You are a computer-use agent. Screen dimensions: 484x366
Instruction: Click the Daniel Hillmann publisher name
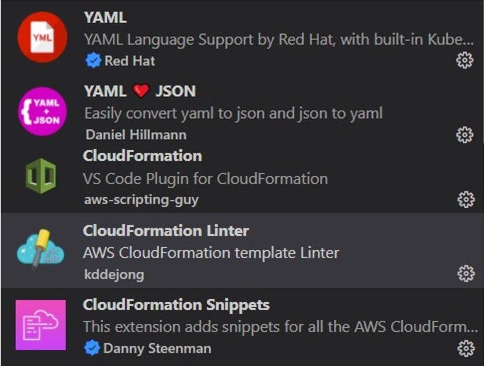pyautogui.click(x=136, y=135)
